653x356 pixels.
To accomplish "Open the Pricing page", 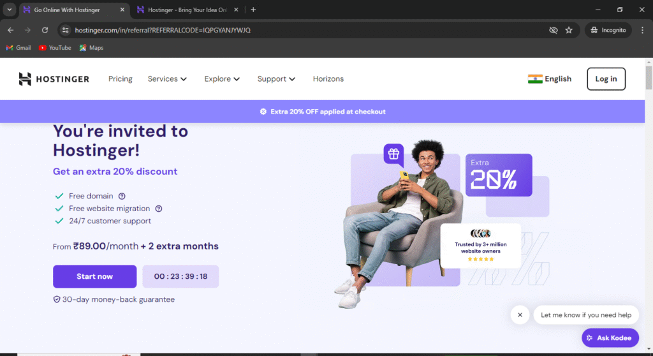I will [121, 78].
